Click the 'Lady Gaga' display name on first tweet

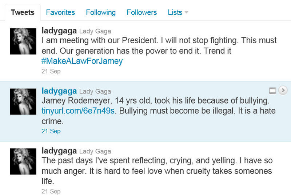(95, 31)
